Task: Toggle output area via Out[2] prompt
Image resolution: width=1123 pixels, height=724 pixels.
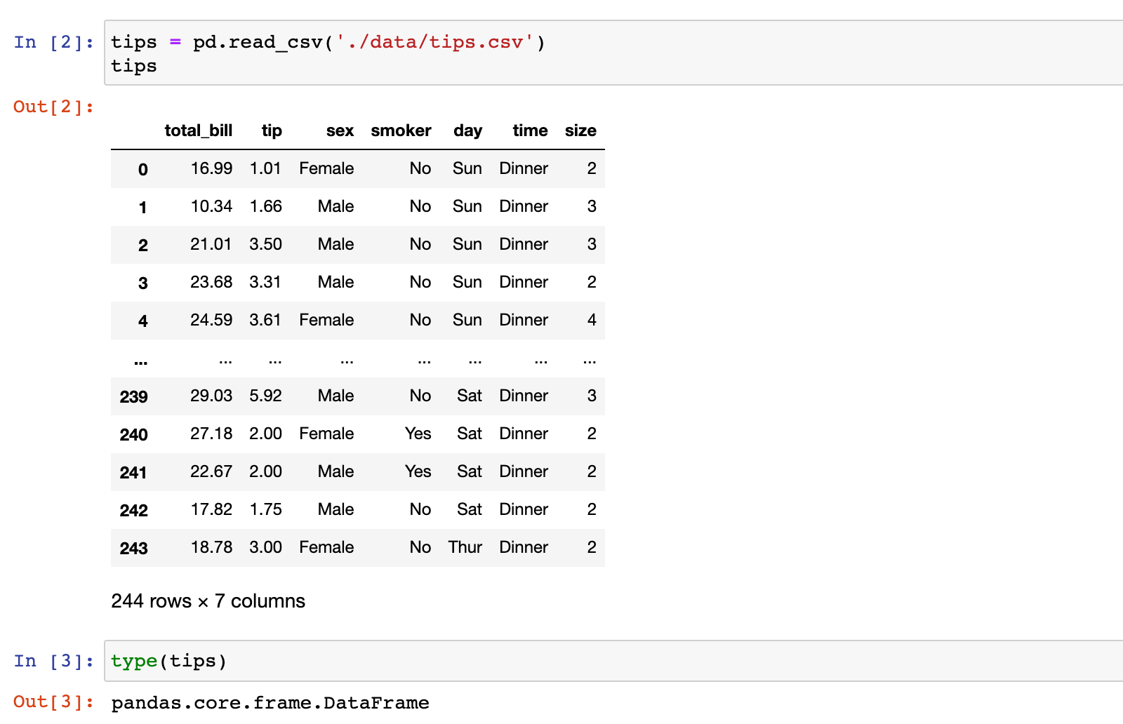Action: (53, 107)
